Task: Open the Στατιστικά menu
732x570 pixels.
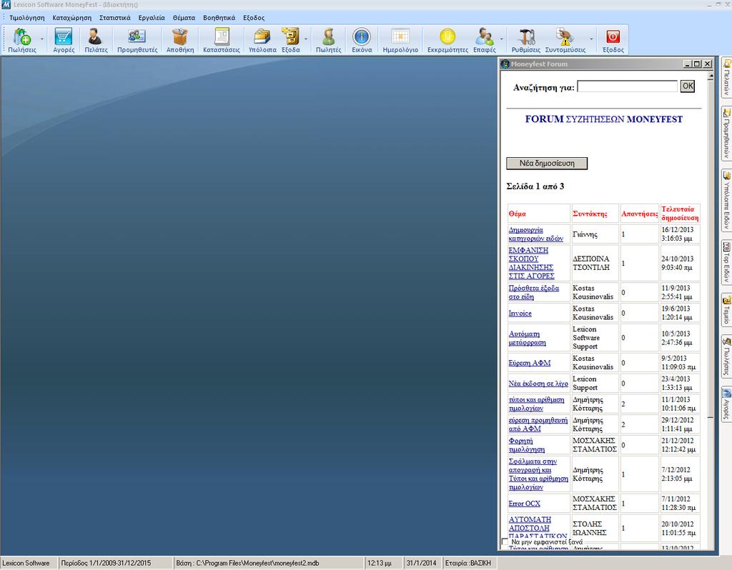Action: pyautogui.click(x=115, y=18)
